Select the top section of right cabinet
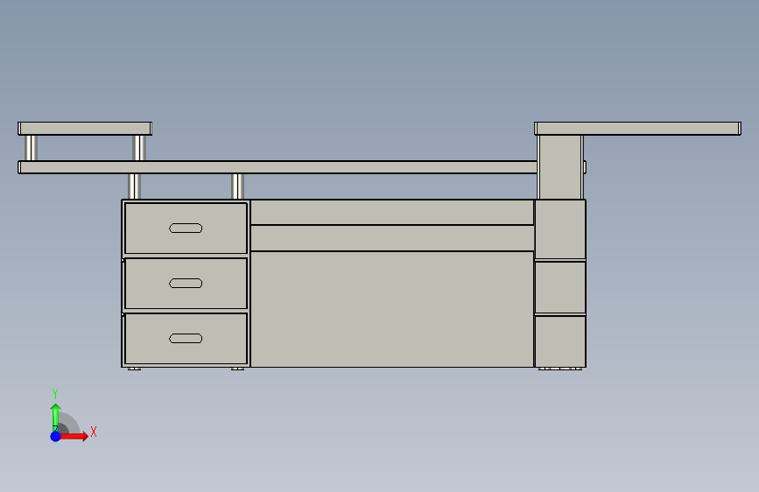The width and height of the screenshot is (759, 492). (560, 229)
